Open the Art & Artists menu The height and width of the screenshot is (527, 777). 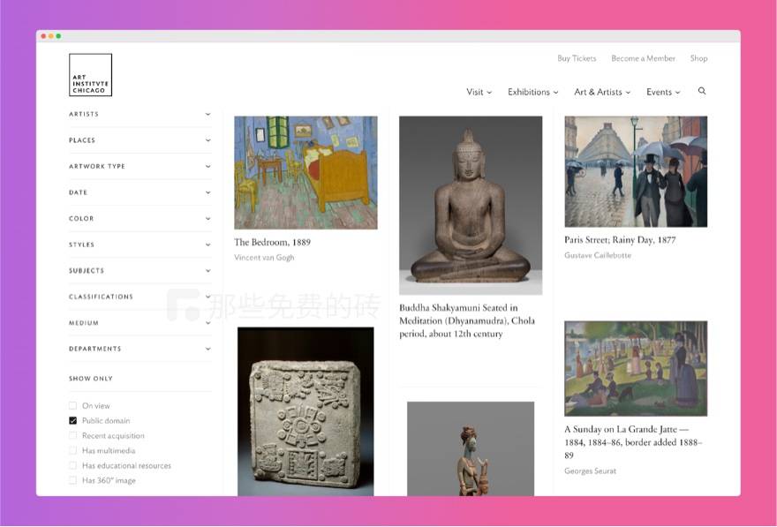[x=602, y=92]
